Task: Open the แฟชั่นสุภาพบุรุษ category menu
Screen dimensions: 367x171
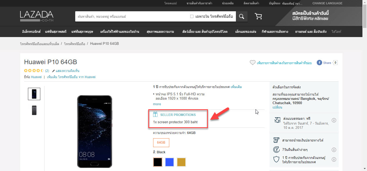Action: click(x=82, y=32)
